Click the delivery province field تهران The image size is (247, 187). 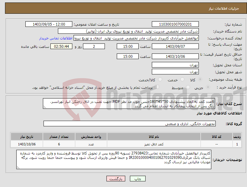point(175,65)
